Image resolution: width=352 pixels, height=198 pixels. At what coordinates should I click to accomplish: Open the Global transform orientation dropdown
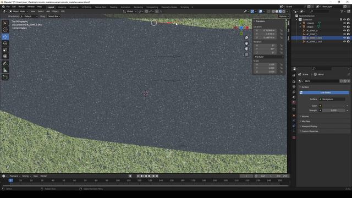tap(130, 11)
